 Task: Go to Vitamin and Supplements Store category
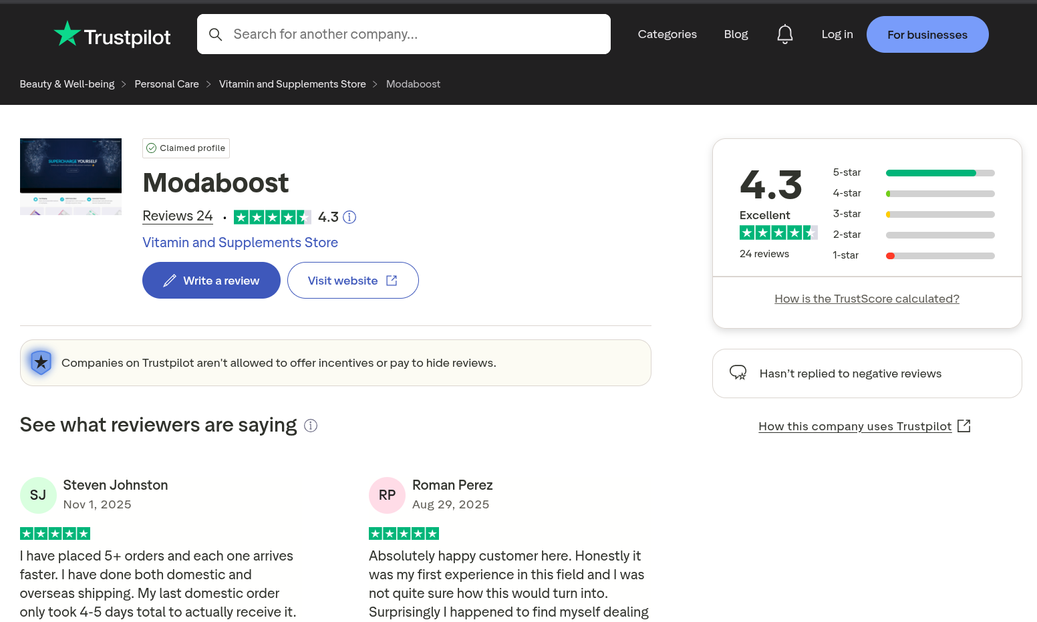(x=292, y=84)
